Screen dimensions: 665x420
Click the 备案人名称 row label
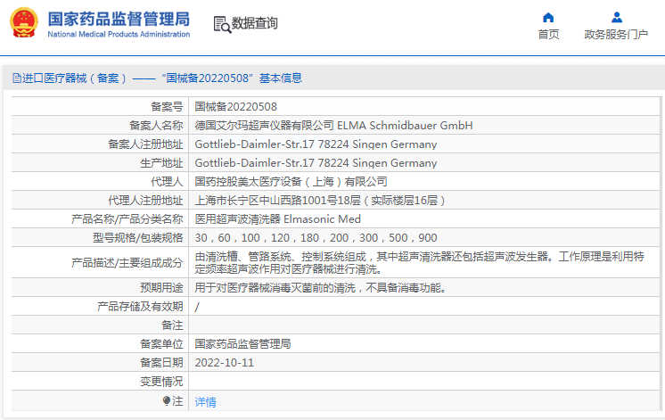coord(156,125)
